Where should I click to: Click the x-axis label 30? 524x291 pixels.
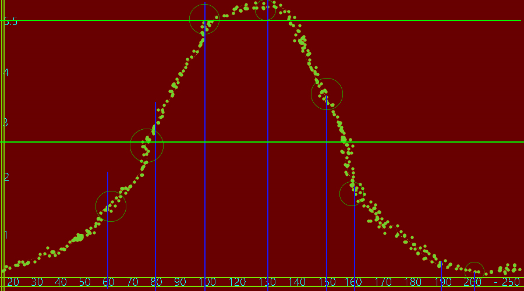coord(37,282)
